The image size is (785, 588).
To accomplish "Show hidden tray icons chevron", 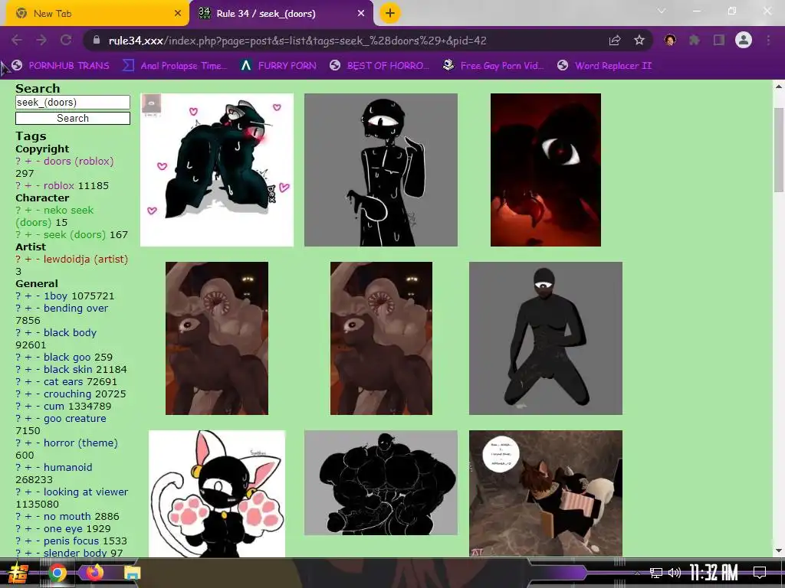I will click(x=637, y=573).
